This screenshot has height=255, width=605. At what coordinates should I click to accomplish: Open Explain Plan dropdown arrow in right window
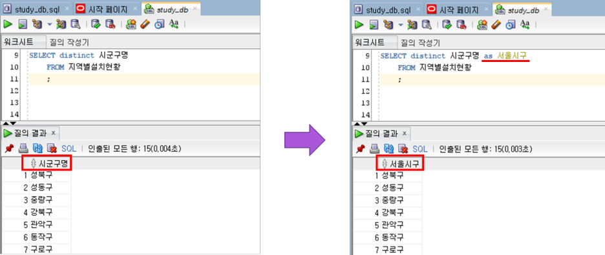400,25
